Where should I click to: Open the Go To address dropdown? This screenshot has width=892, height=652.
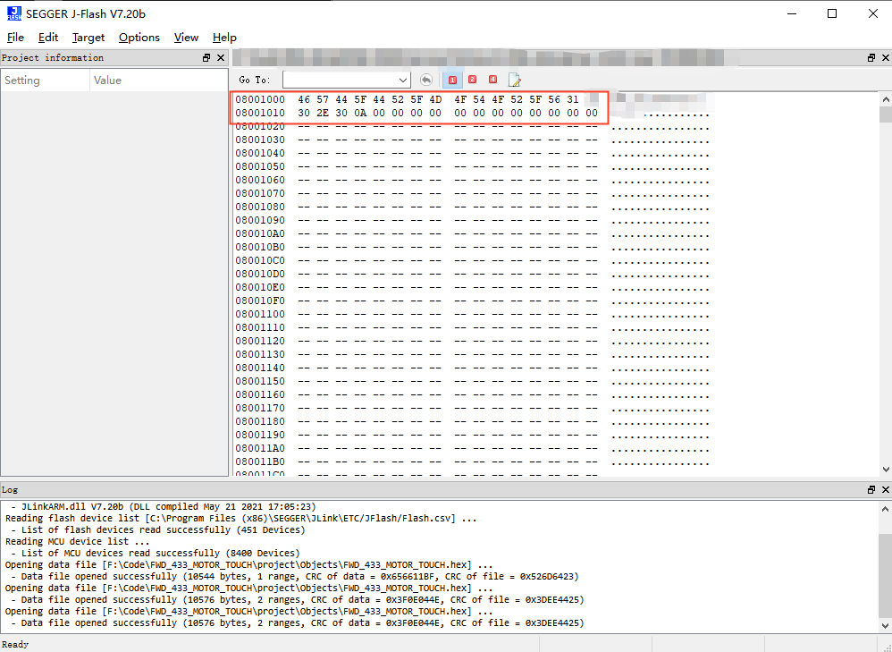403,80
